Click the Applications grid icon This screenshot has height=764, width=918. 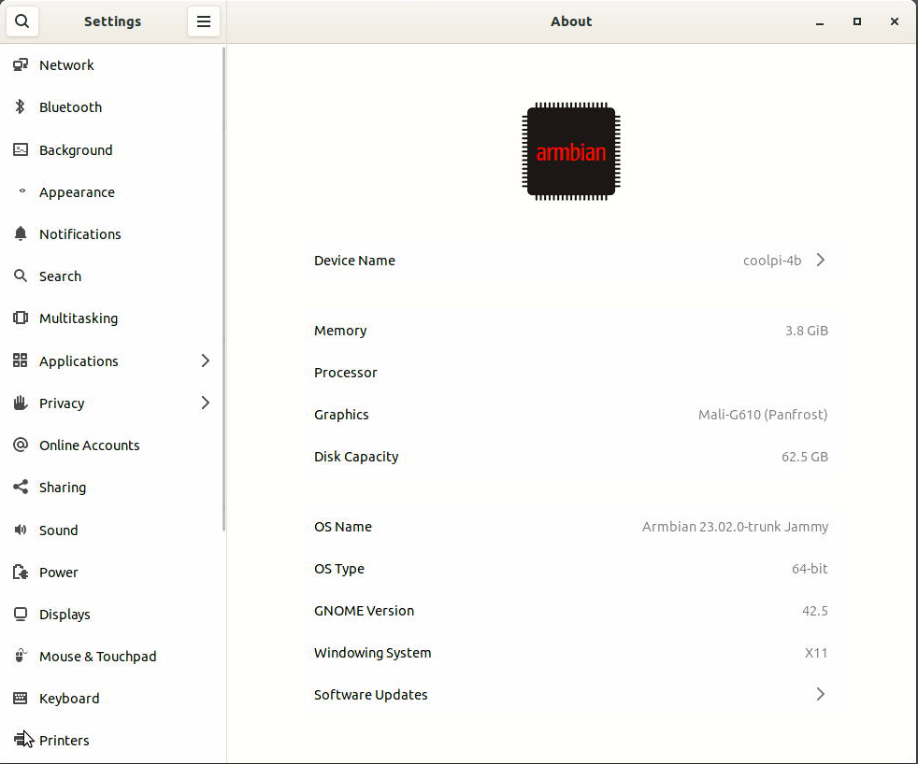coord(21,361)
